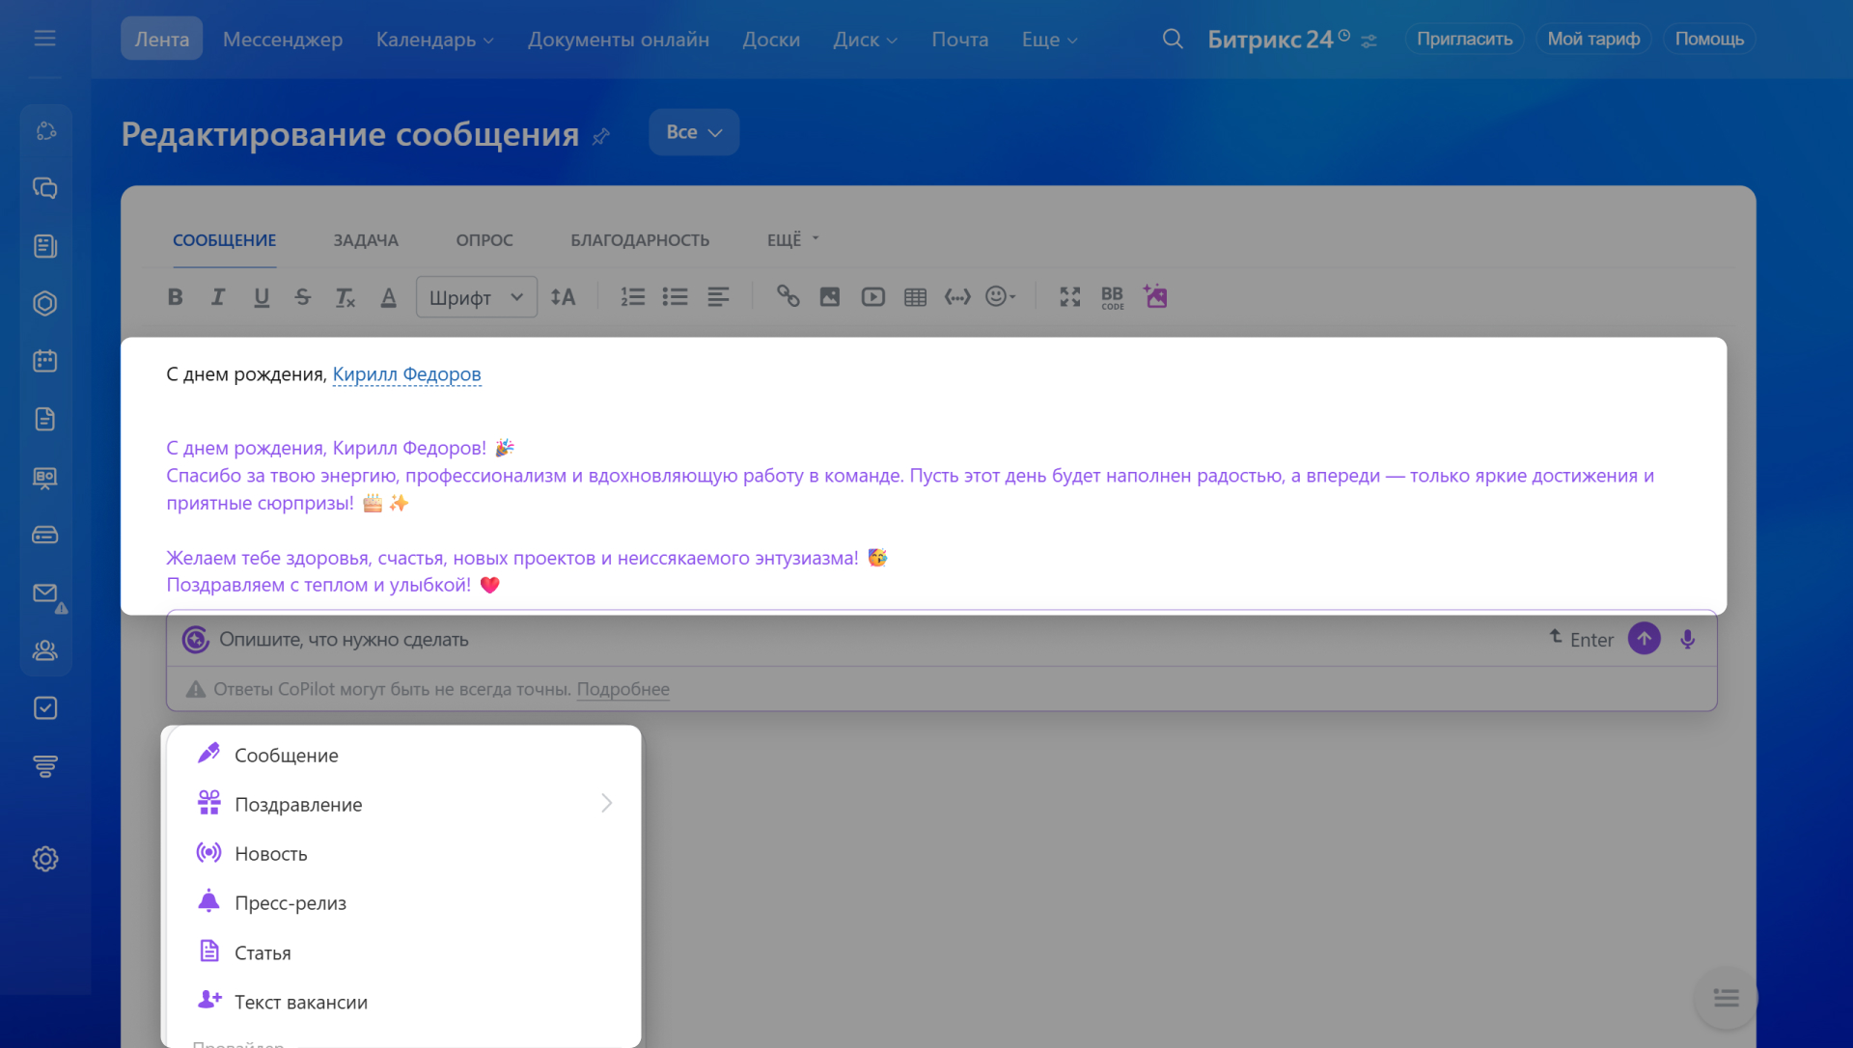Switch to the Опрос tab
The width and height of the screenshot is (1853, 1048).
(x=484, y=240)
